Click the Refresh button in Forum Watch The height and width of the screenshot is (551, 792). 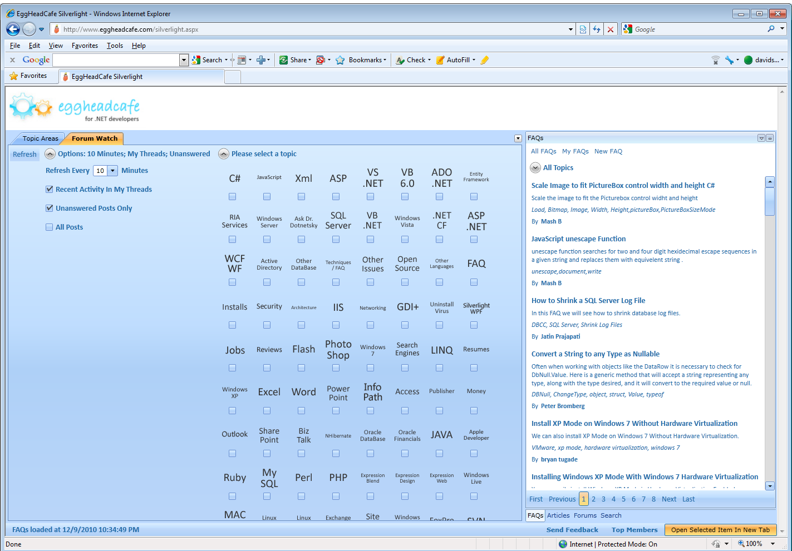click(24, 155)
